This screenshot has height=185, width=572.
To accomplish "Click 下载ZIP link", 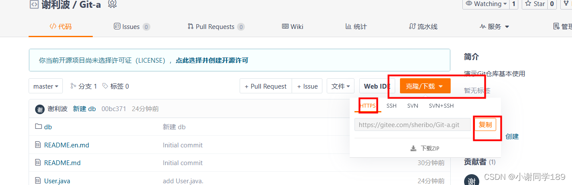I will pos(425,148).
